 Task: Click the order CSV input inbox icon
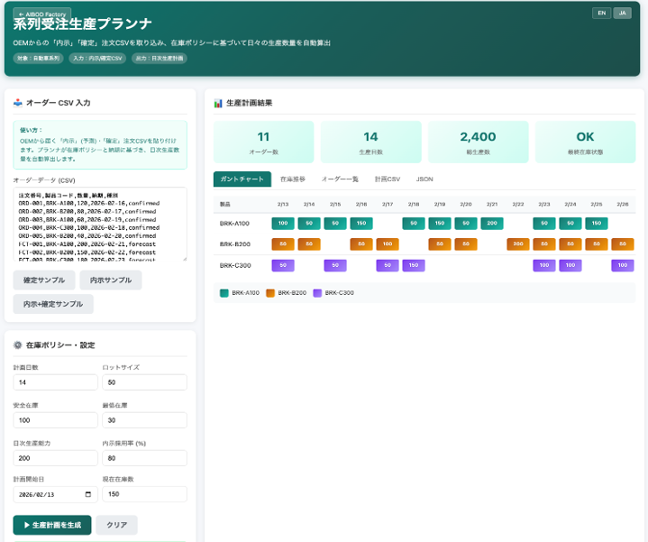[18, 103]
